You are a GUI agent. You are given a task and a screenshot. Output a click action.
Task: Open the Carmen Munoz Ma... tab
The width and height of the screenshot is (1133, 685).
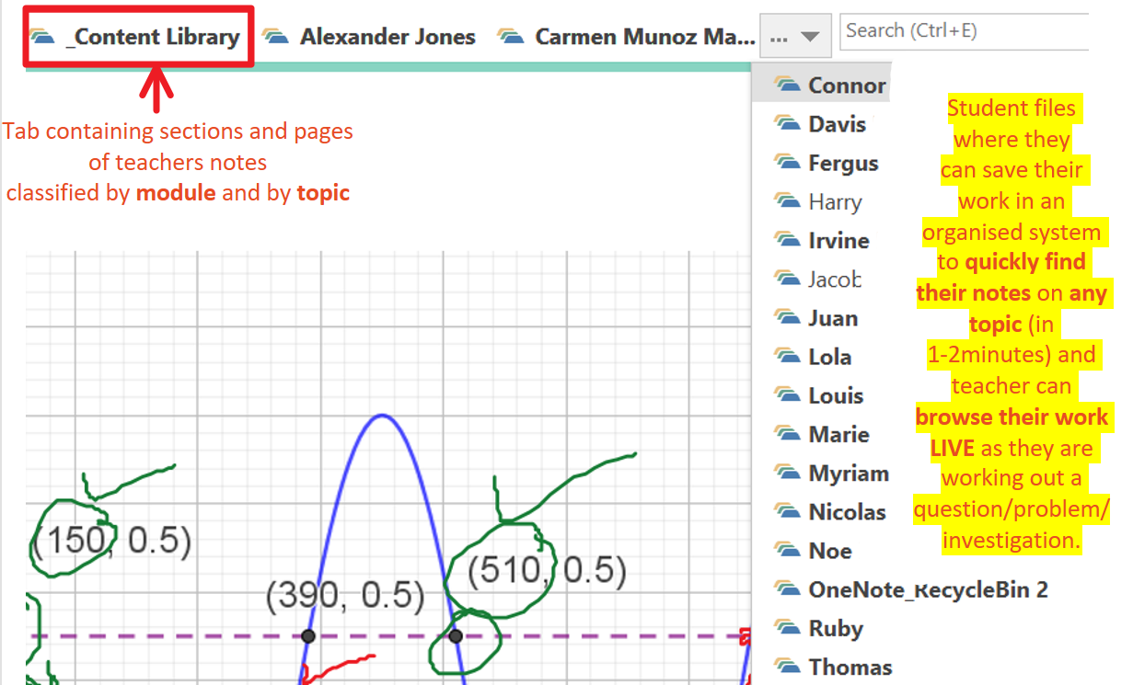tap(627, 37)
